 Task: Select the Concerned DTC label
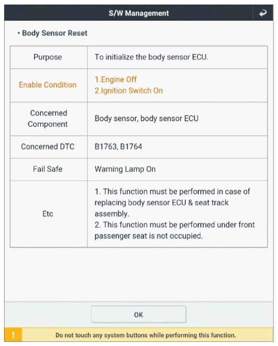48,147
